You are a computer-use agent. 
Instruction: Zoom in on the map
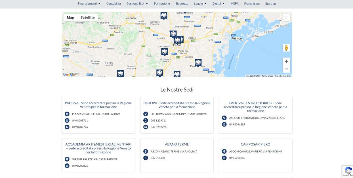(286, 61)
